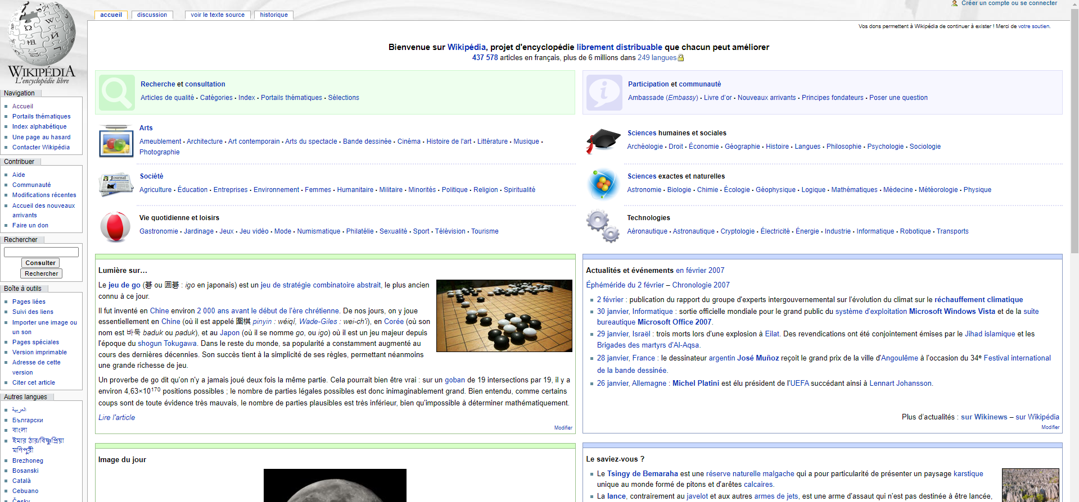Click Créer un compte ou se connecter
Viewport: 1079px width, 502px height.
1009,3
